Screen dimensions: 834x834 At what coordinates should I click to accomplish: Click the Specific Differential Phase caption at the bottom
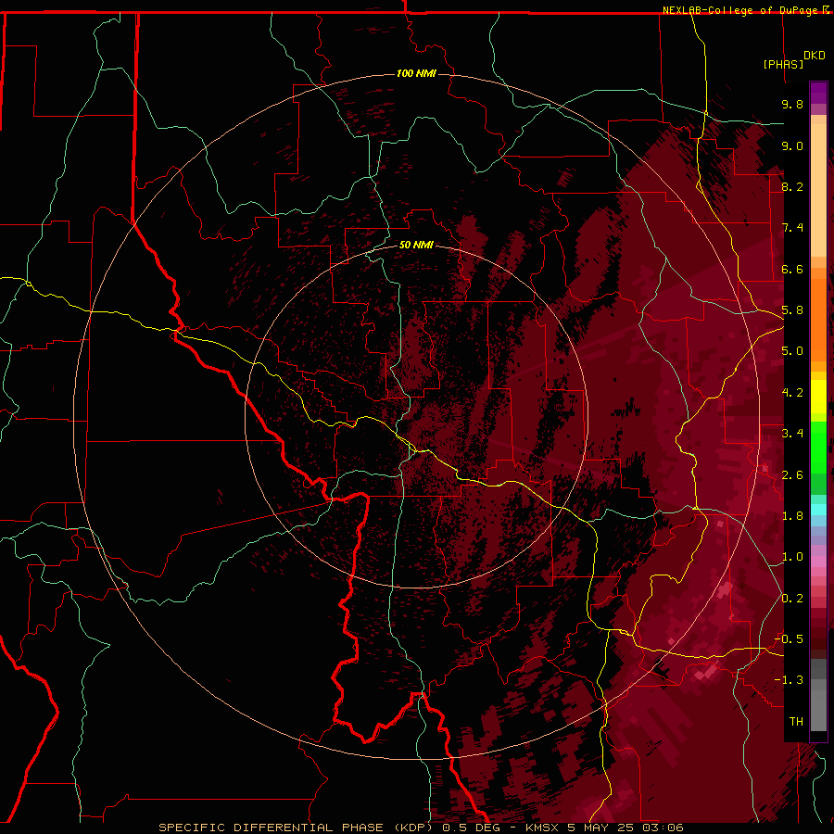tap(421, 828)
